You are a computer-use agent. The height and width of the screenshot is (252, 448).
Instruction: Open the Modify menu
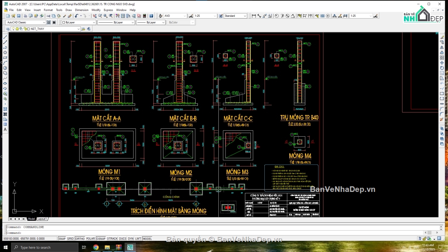tap(96, 10)
